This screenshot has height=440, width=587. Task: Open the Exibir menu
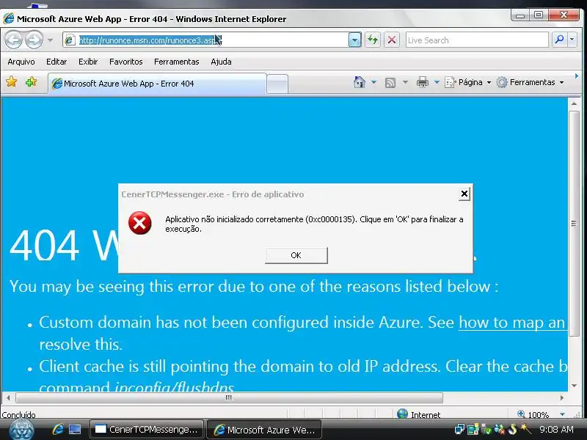[88, 62]
